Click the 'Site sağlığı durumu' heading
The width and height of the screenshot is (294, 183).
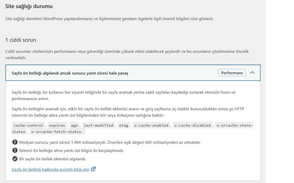[29, 6]
